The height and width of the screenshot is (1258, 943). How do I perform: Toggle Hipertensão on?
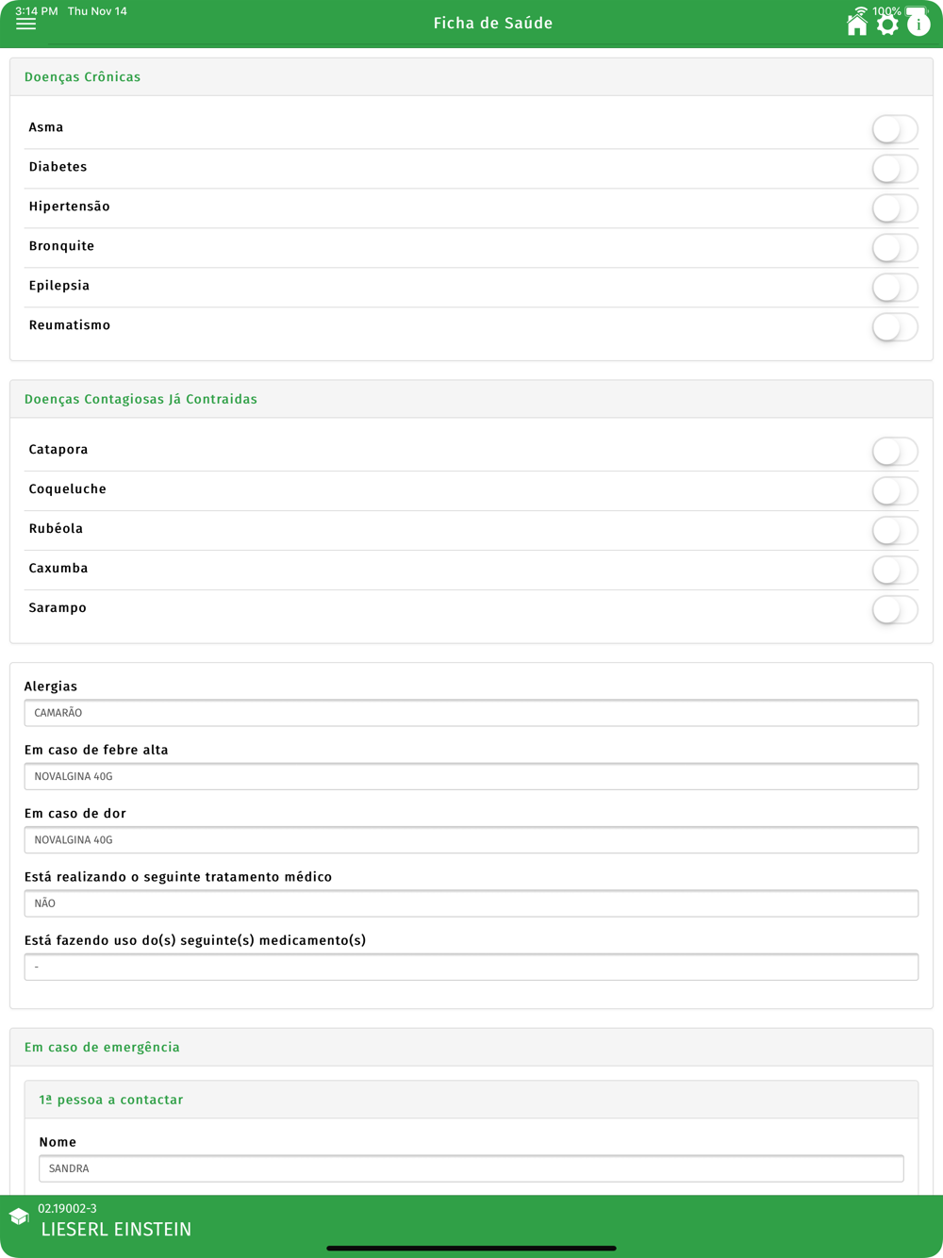coord(894,207)
